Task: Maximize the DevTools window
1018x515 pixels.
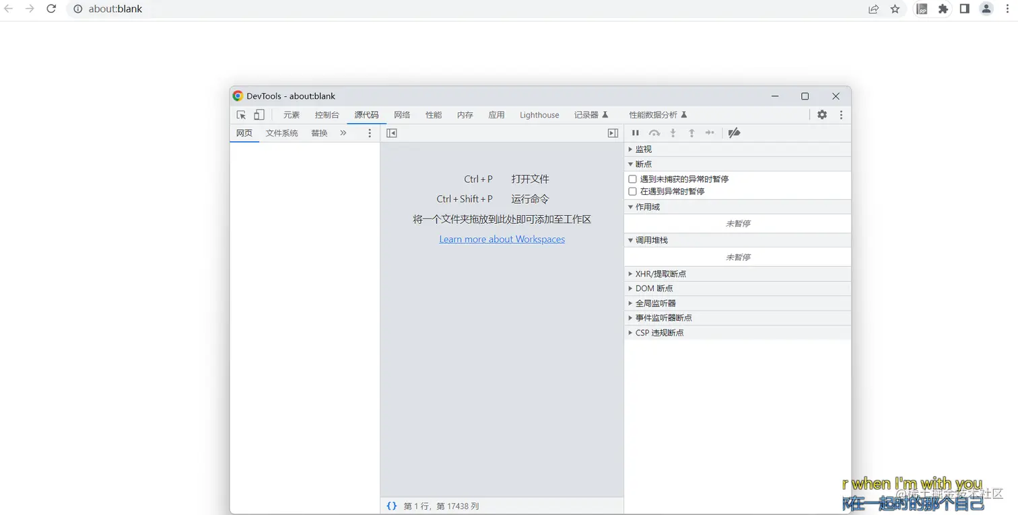Action: pos(805,96)
